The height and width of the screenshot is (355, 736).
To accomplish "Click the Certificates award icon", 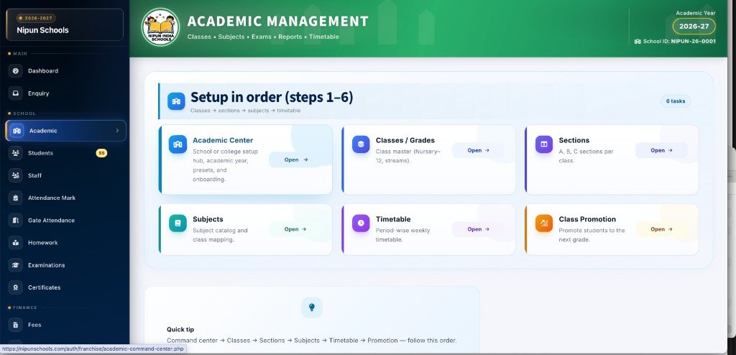I will click(16, 287).
